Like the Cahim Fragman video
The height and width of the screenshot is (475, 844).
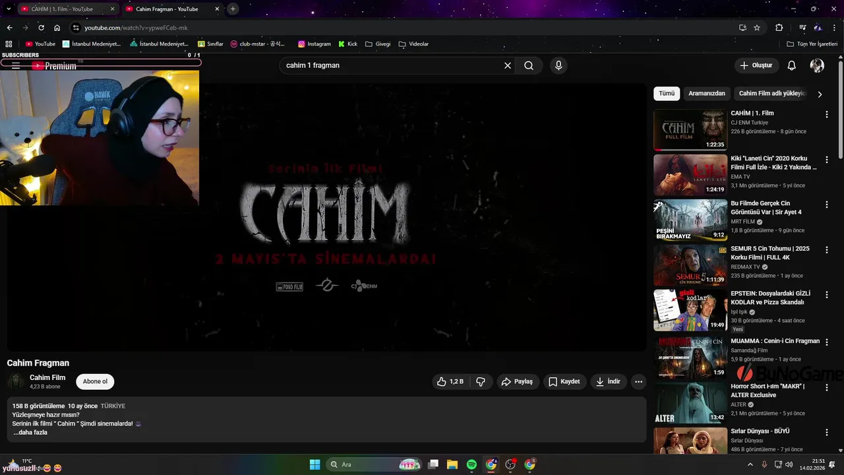point(450,381)
